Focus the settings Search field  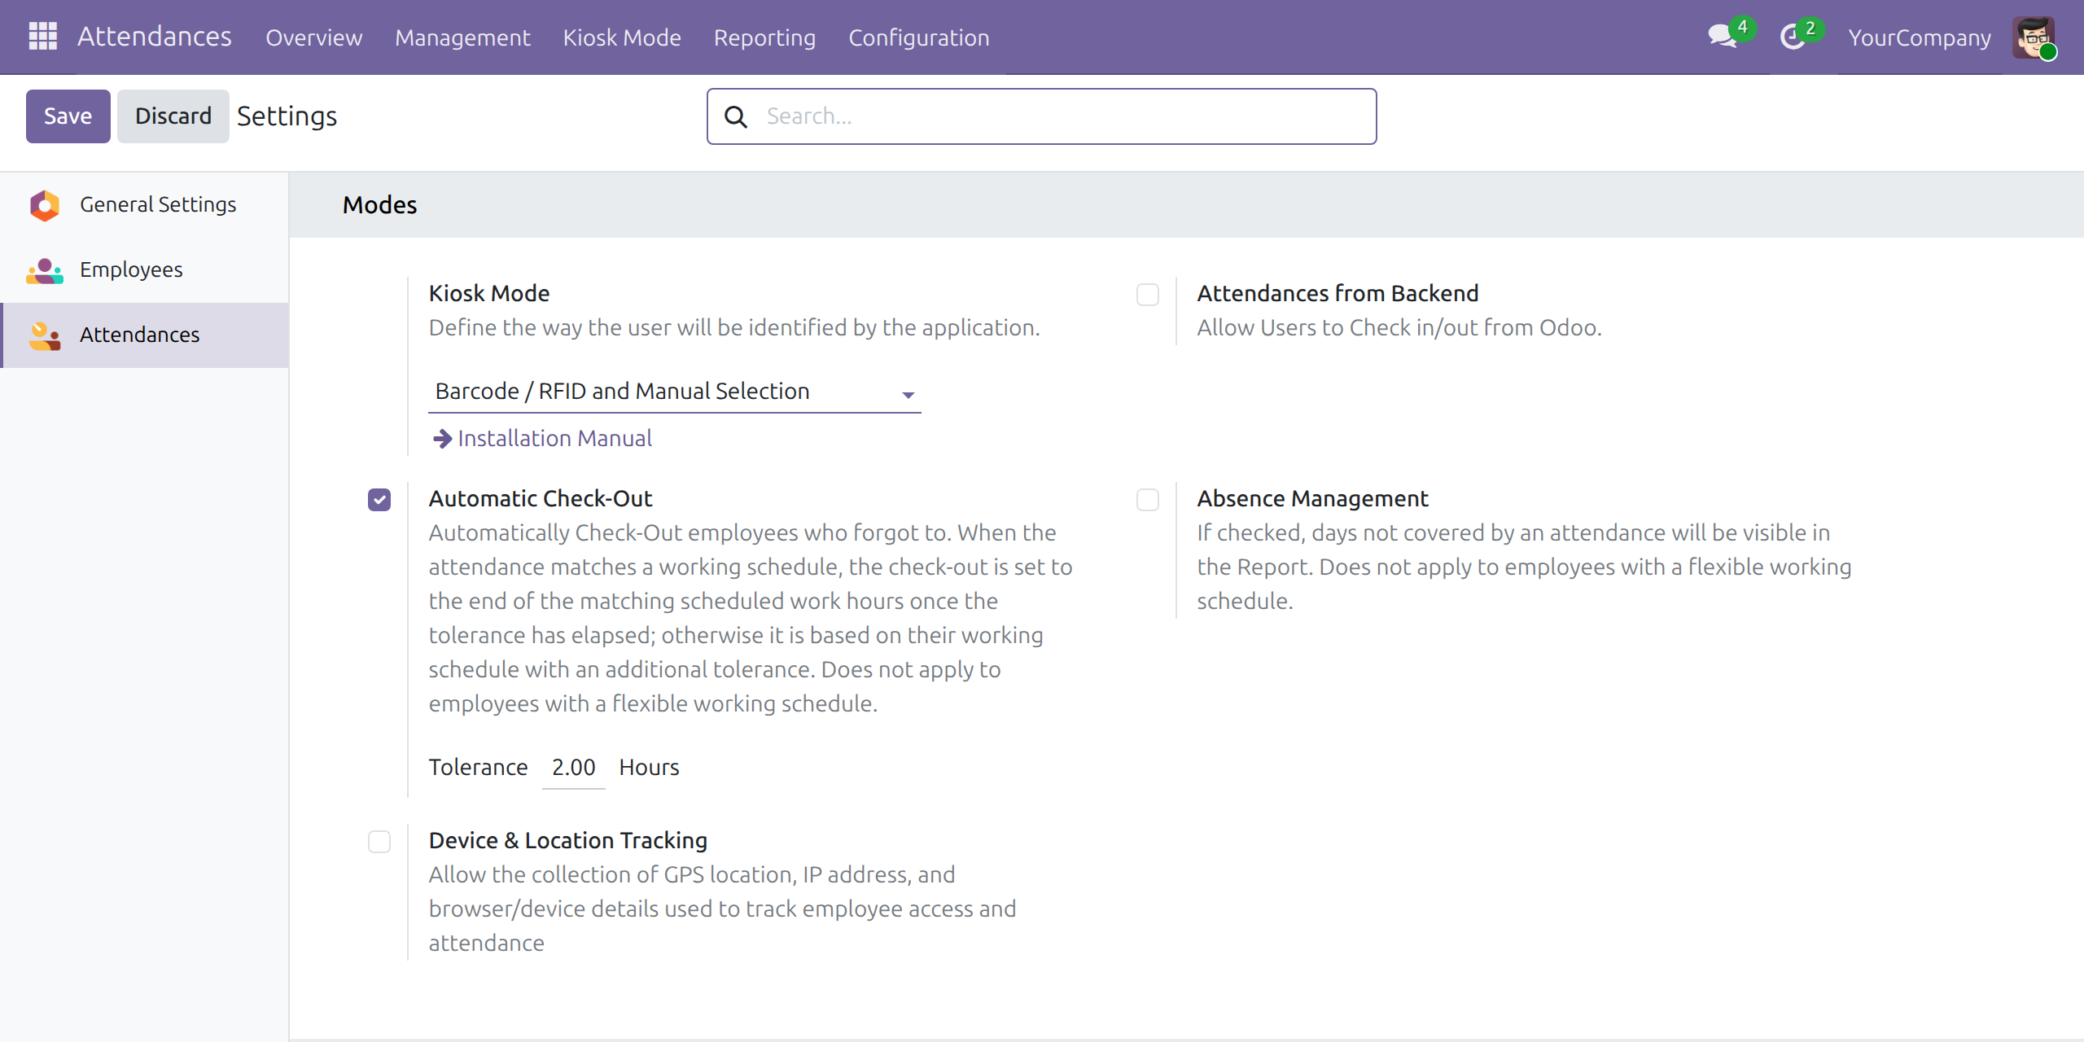pyautogui.click(x=1042, y=116)
